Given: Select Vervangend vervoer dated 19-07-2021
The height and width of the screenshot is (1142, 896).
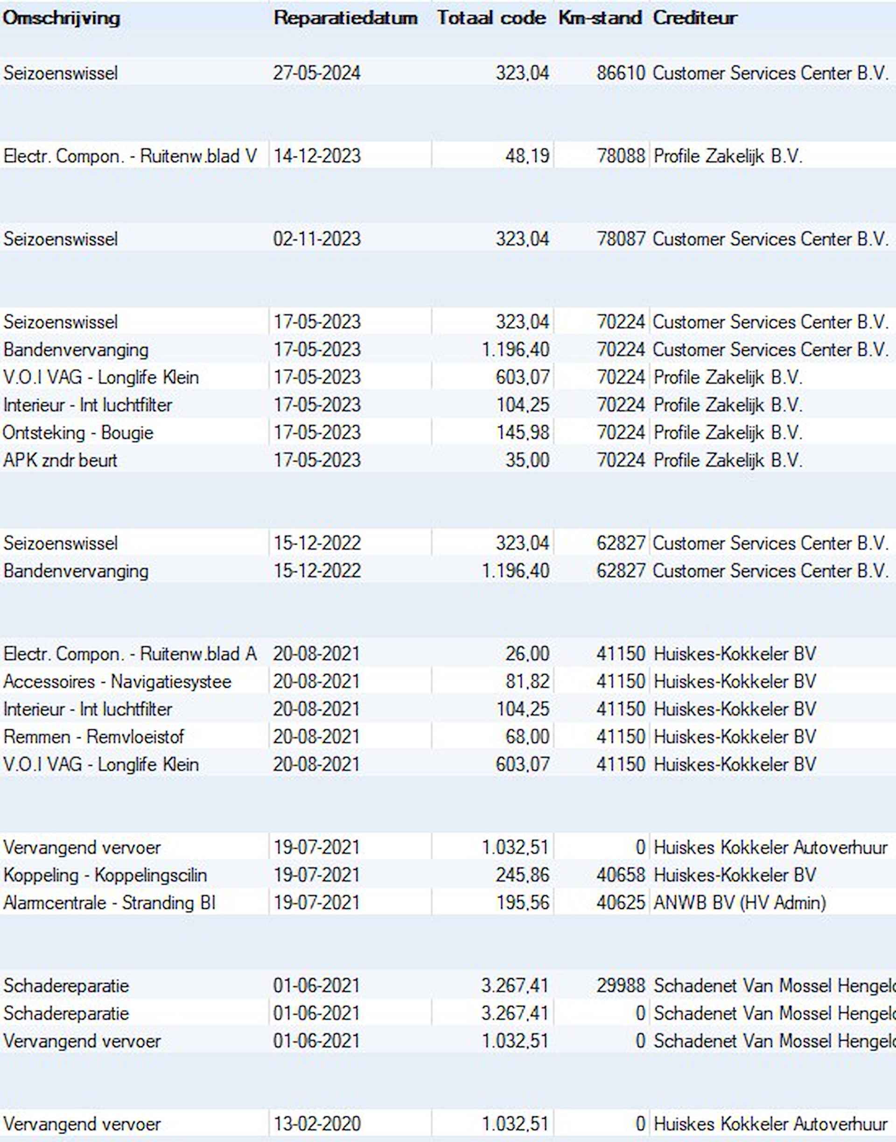Looking at the screenshot, I should coord(82,847).
